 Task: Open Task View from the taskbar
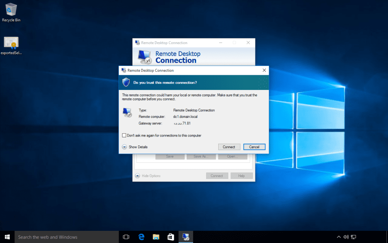coord(126,237)
